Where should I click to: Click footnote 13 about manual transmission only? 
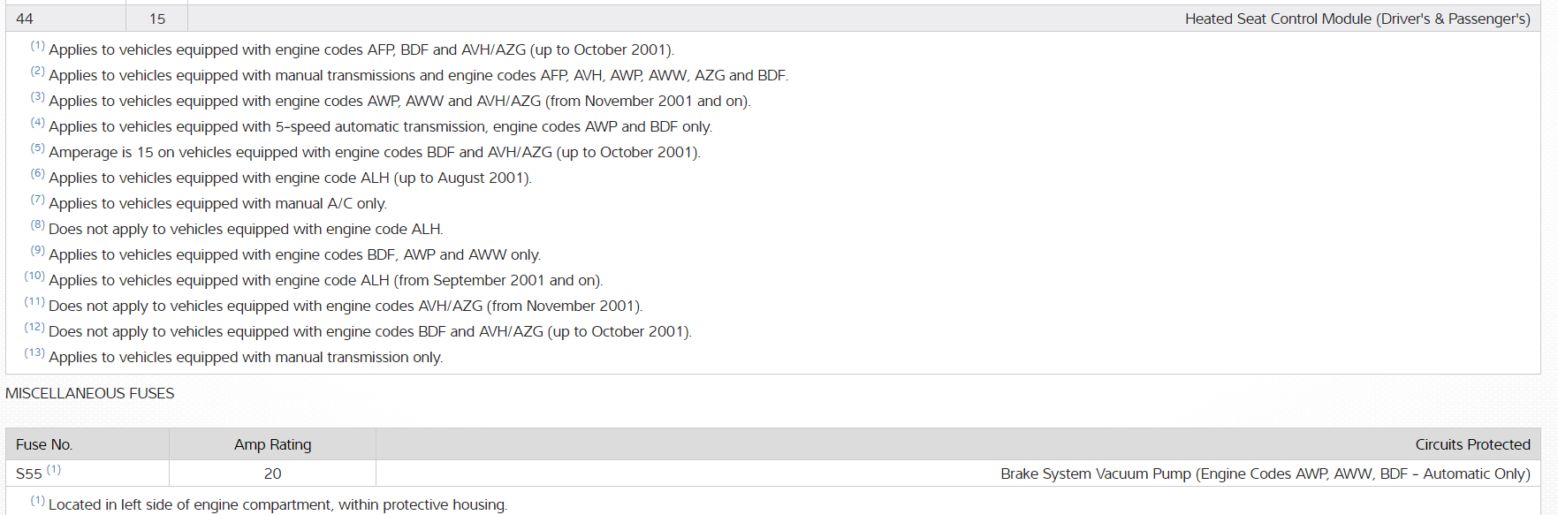[x=246, y=358]
